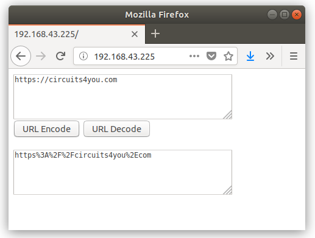315x238 pixels.
Task: Bookmark this page with the star
Action: (228, 56)
